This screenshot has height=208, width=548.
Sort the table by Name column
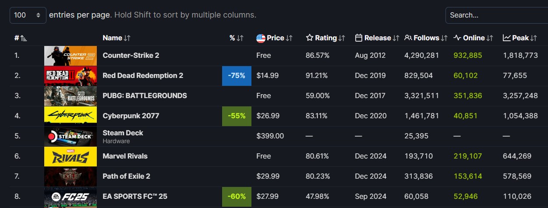(117, 38)
